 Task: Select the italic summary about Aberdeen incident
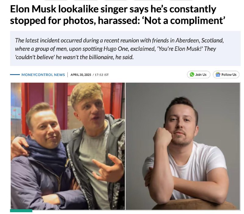119,49
